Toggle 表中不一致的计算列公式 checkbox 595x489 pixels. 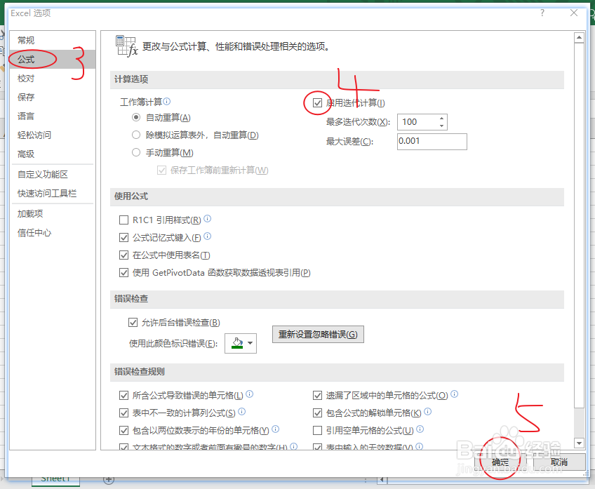(x=123, y=413)
